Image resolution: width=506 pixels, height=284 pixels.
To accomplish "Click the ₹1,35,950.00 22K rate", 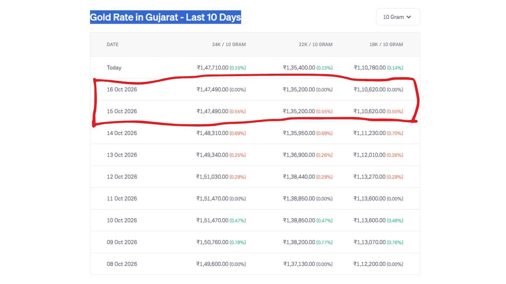I will [x=299, y=133].
